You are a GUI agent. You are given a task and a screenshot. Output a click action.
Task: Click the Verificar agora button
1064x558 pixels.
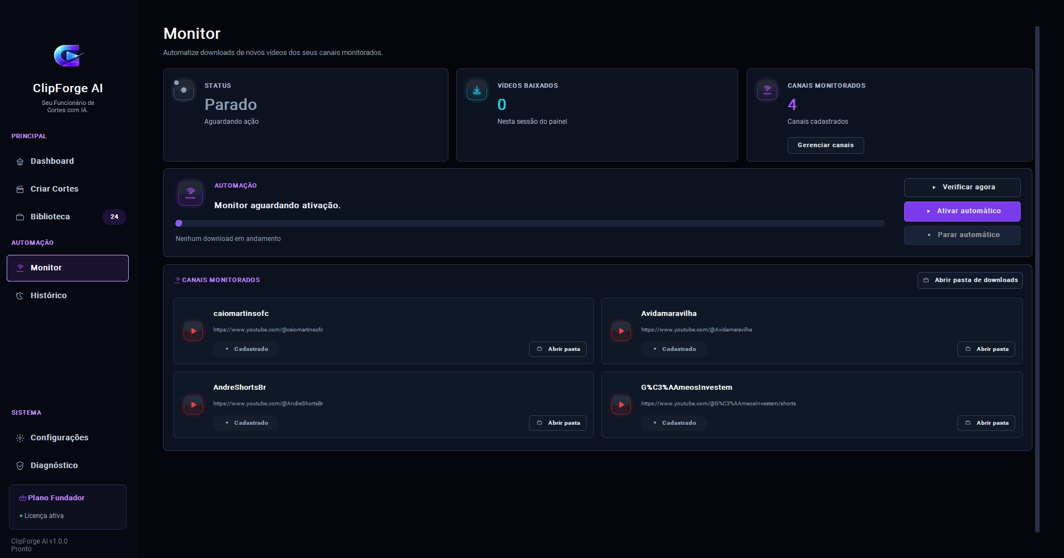pos(962,187)
